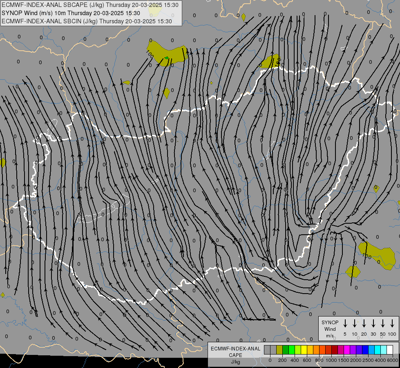Screen dimensions: 400x368
Task: Select the cyan swatch left of 4000
Action: [x=378, y=350]
